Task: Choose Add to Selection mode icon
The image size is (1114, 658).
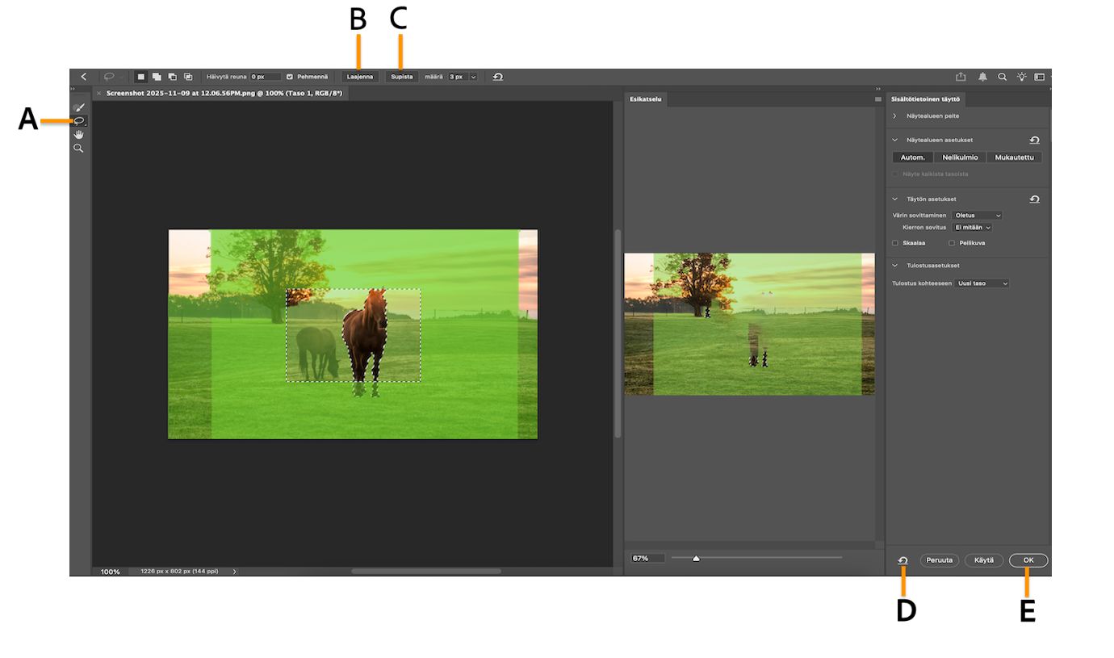Action: tap(157, 77)
